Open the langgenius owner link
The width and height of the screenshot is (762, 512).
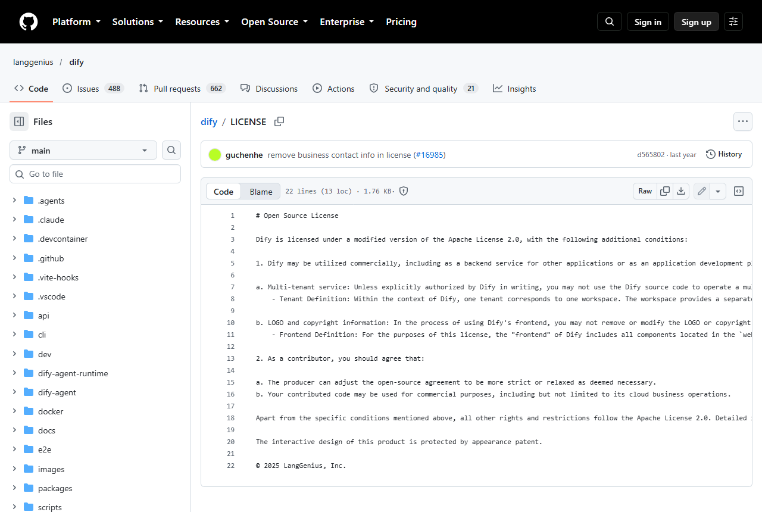[33, 62]
